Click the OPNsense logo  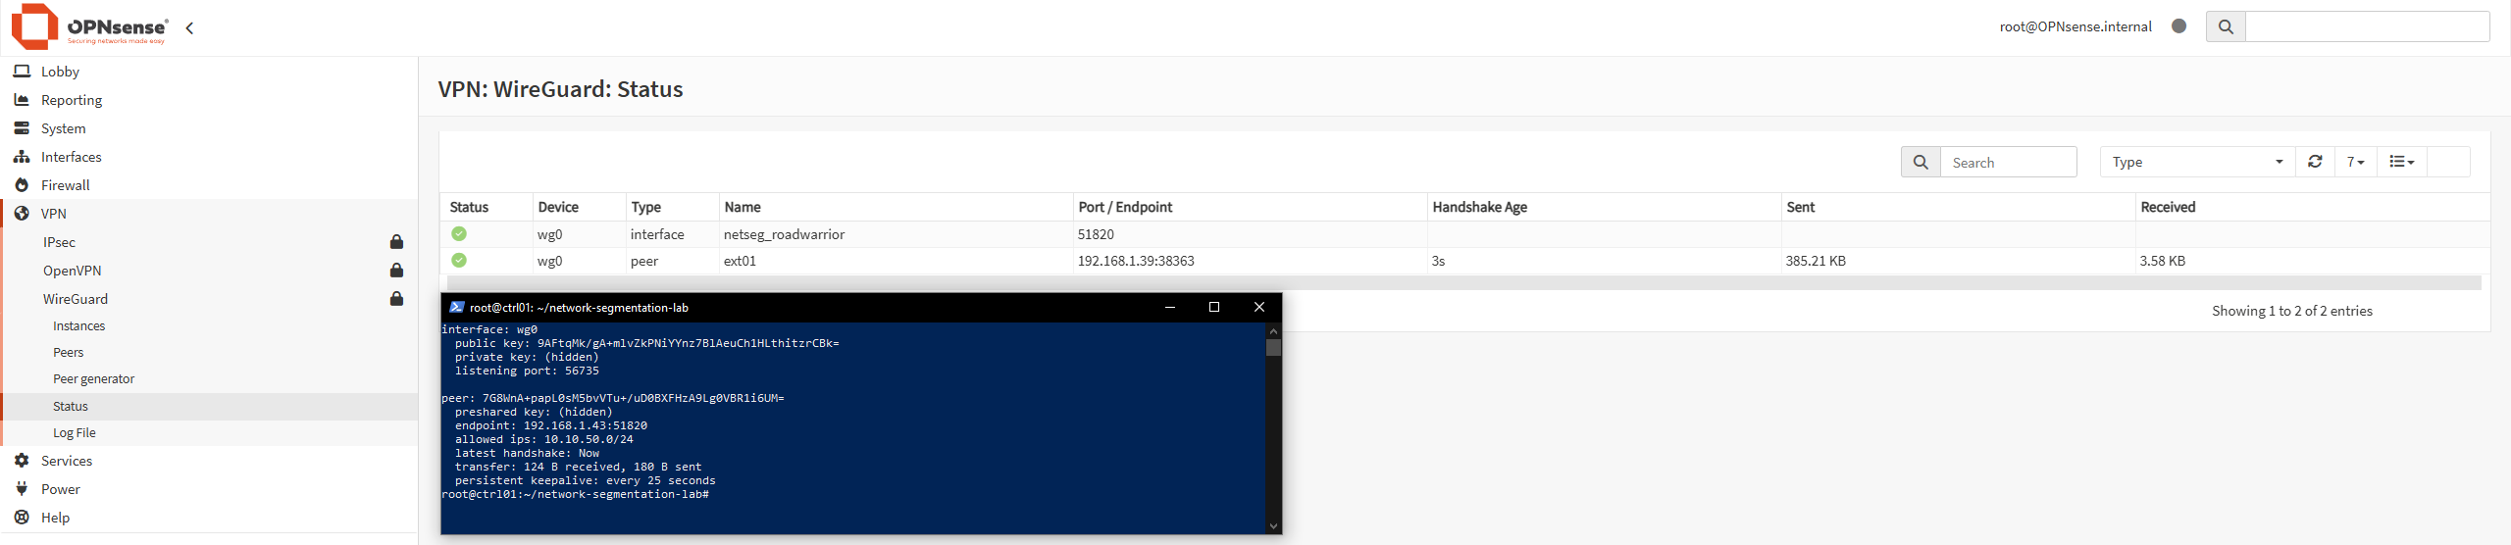coord(90,26)
